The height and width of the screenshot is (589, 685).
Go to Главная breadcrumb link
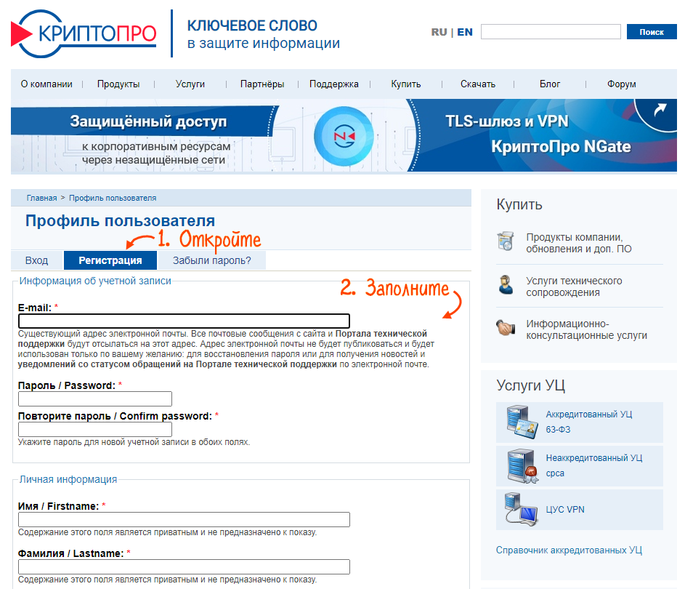click(41, 198)
